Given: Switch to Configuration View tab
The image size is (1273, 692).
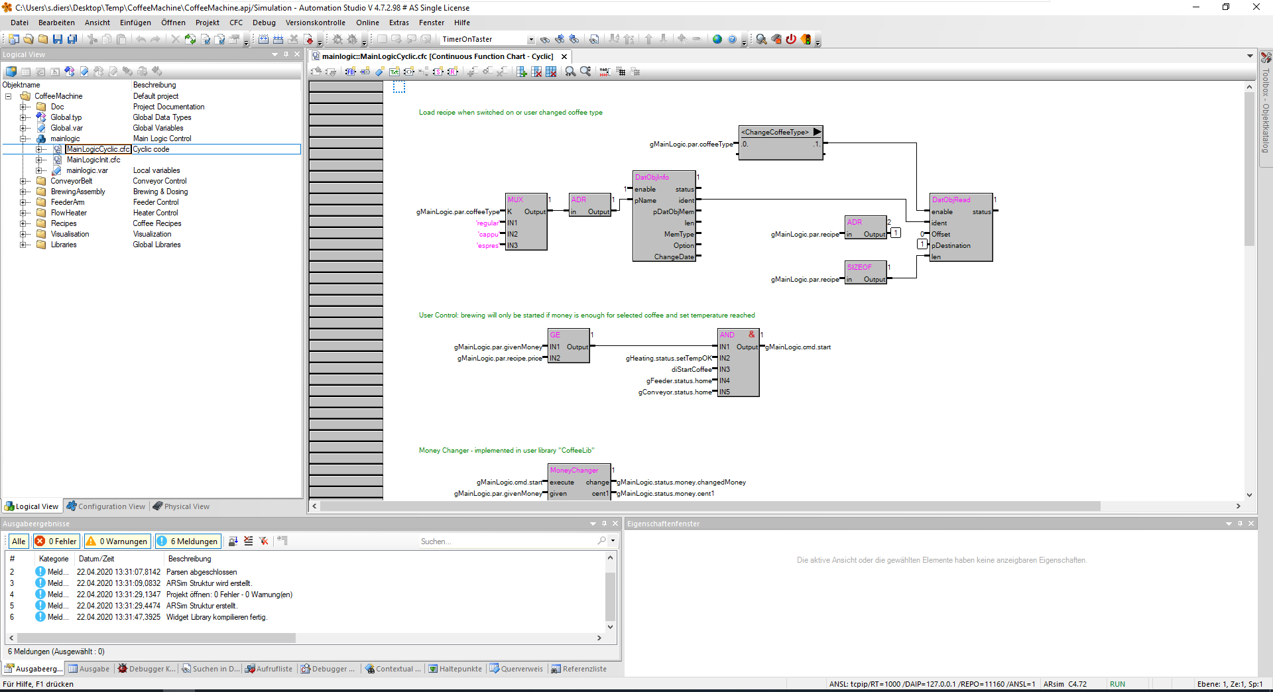Looking at the screenshot, I should (x=105, y=506).
